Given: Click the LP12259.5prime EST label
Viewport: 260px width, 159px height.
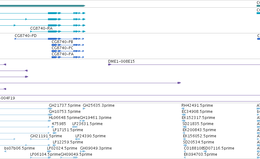Looking at the screenshot, I should tap(68, 142).
